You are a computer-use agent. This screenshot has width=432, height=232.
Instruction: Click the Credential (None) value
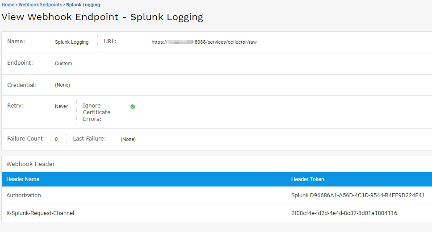pyautogui.click(x=63, y=85)
